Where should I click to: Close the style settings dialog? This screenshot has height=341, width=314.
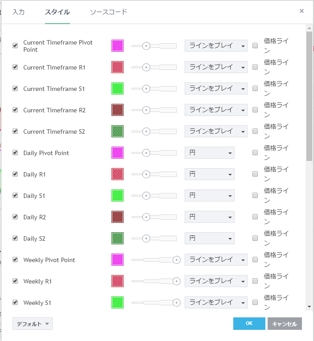pyautogui.click(x=302, y=11)
